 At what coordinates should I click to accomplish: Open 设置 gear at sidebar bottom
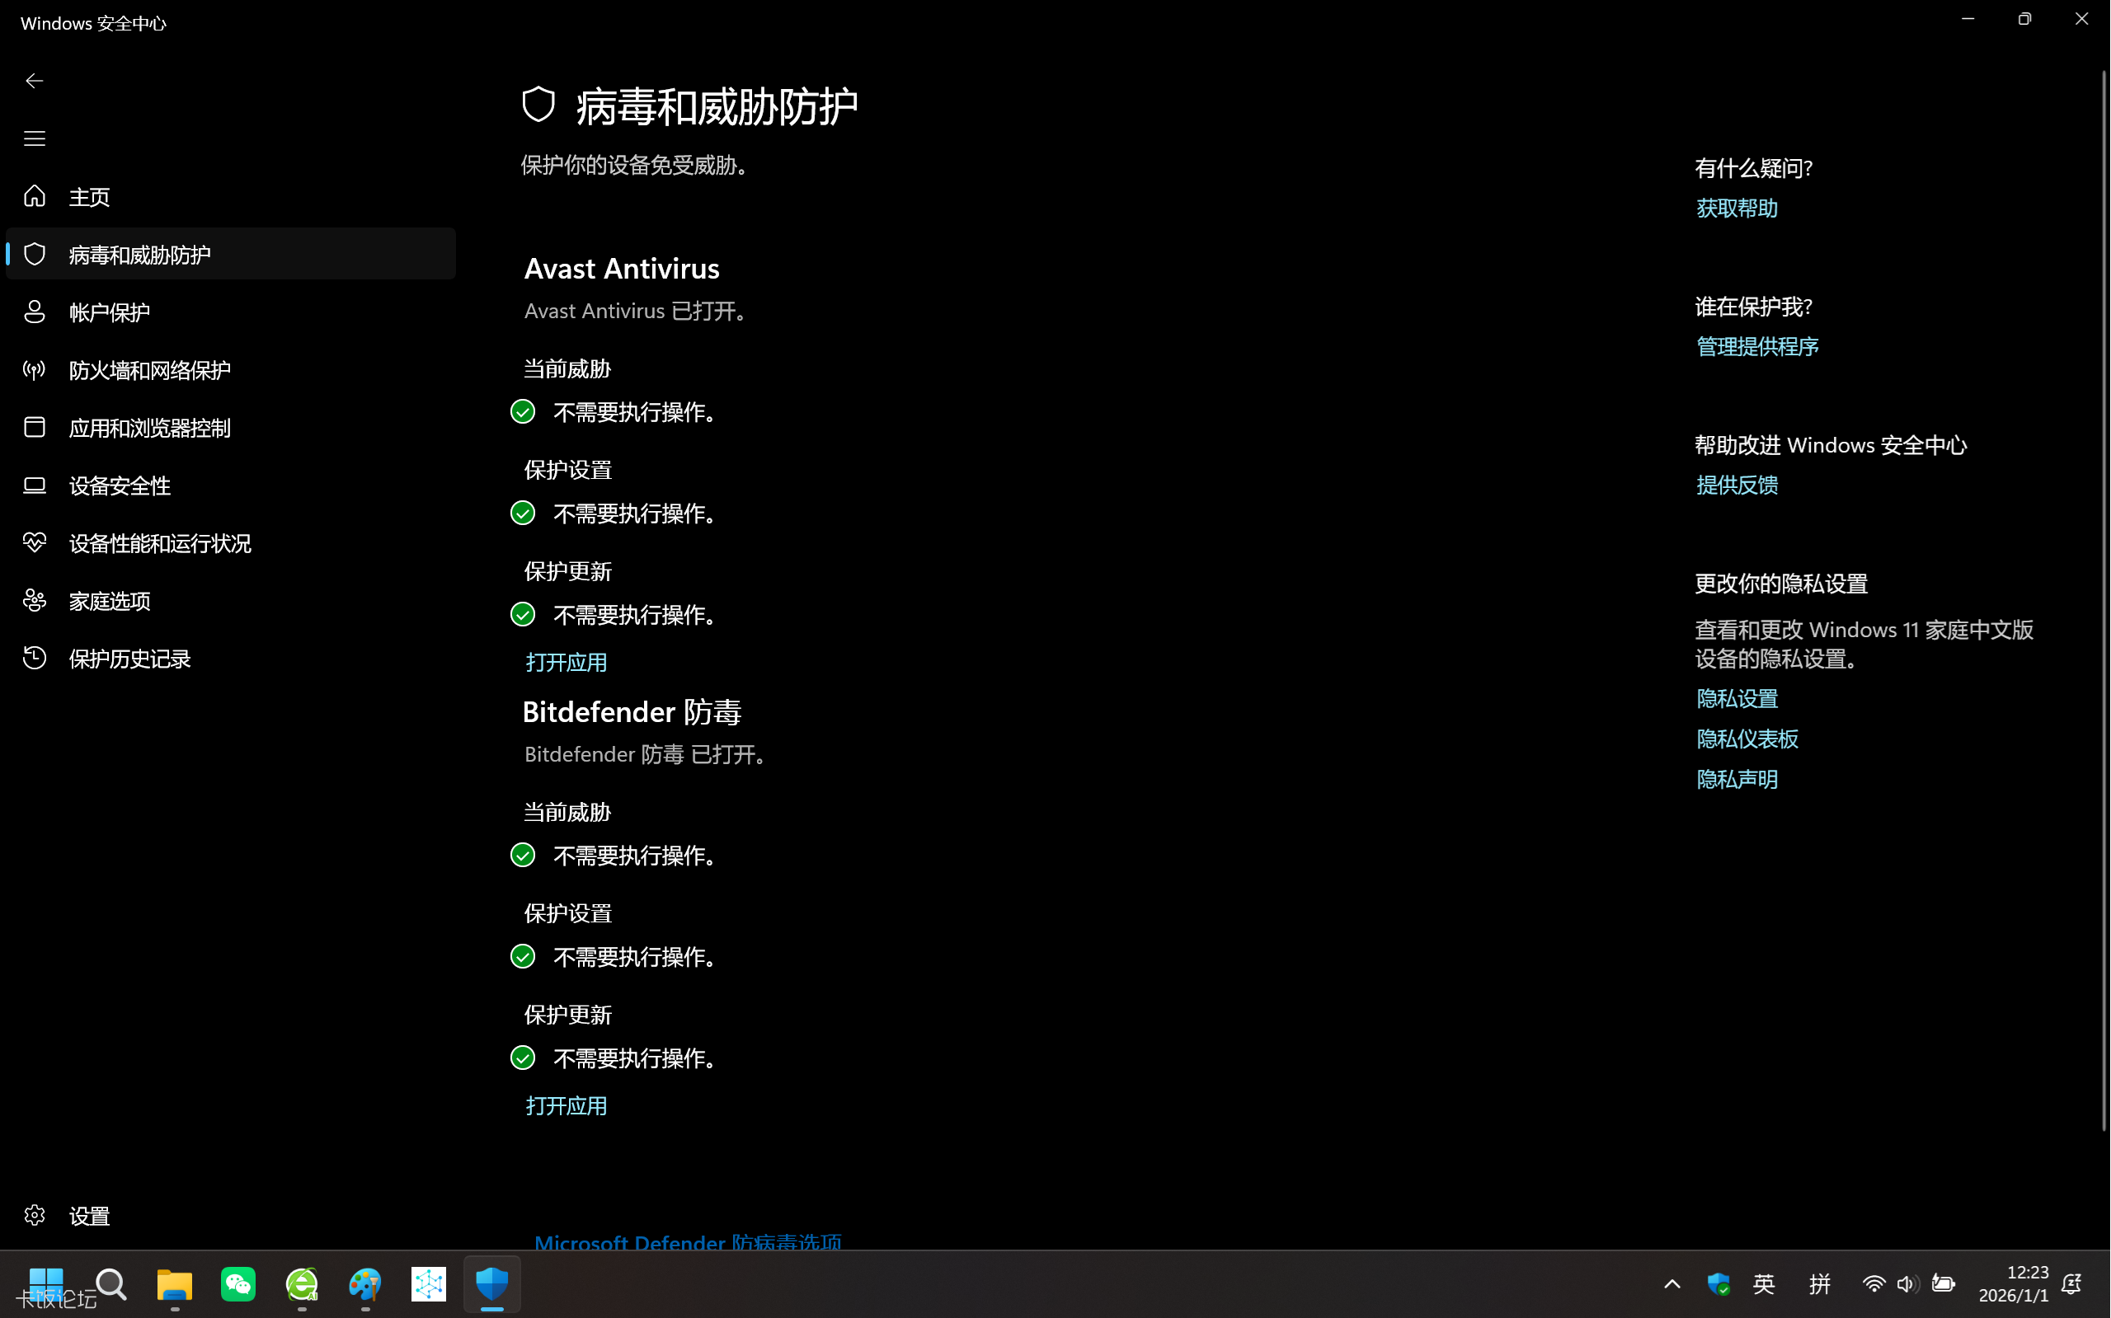[x=34, y=1215]
